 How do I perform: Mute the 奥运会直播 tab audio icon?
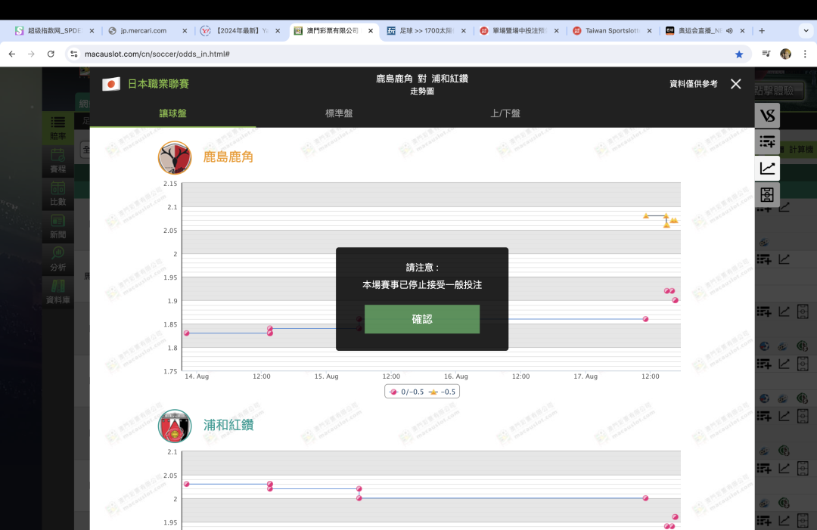point(729,31)
